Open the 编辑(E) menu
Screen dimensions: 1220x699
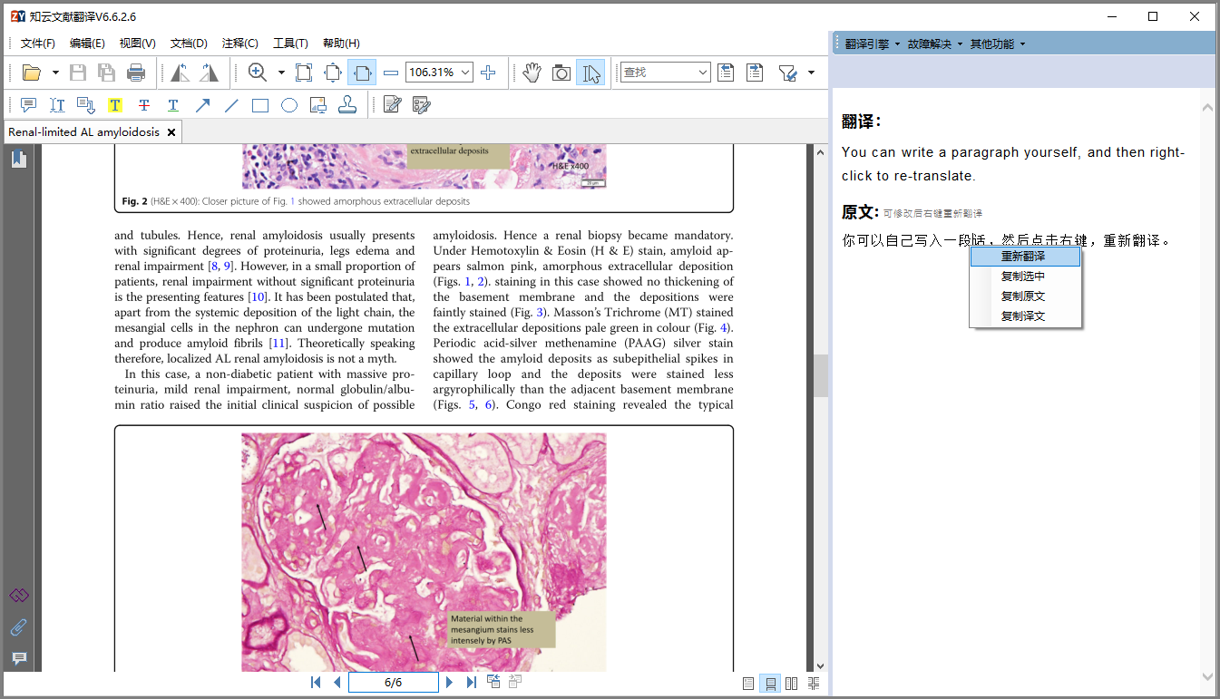pyautogui.click(x=87, y=44)
